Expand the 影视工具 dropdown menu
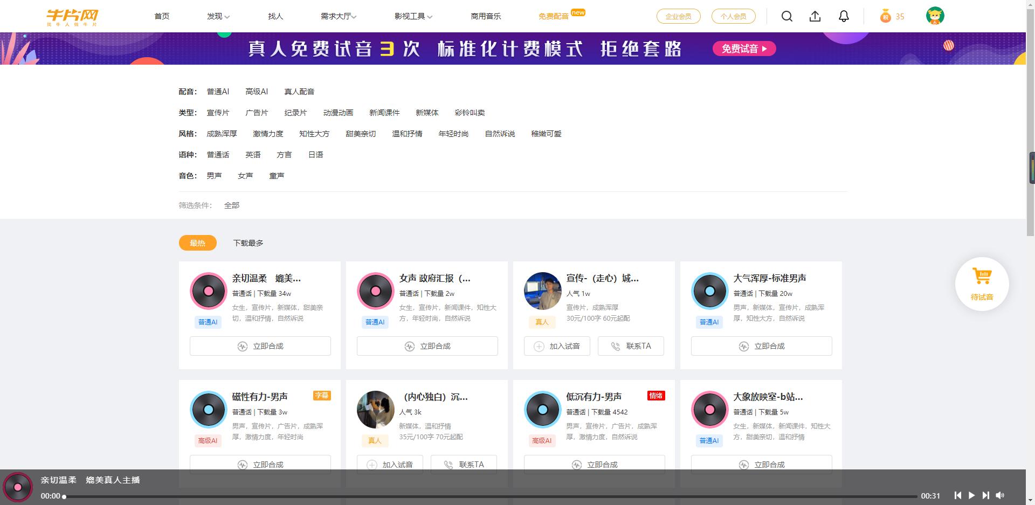 pos(412,16)
